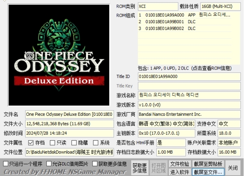Check the 获取更多信息 checkbox
The image size is (244, 176).
point(95,164)
